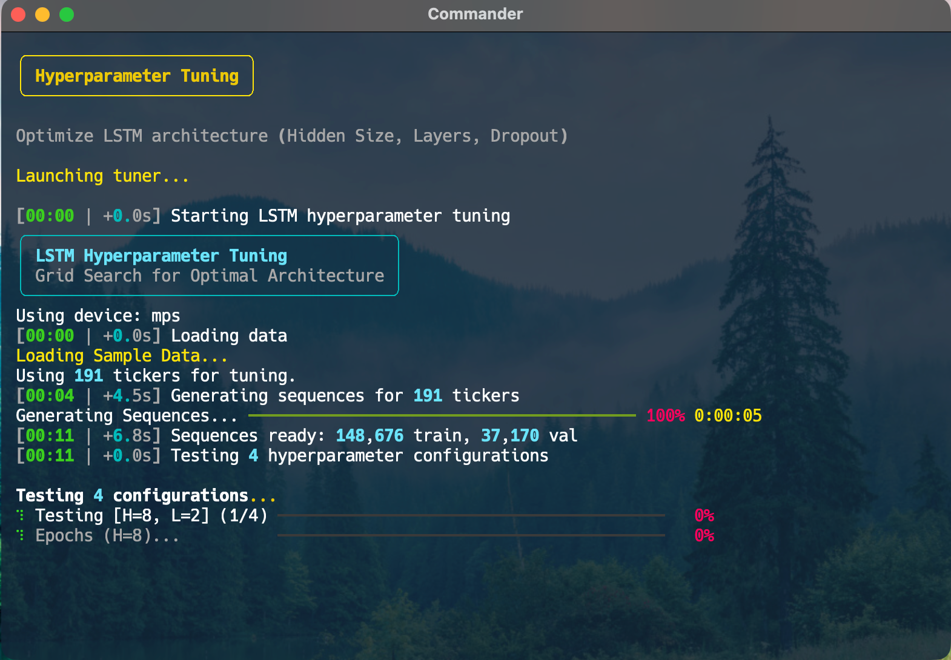Click the 0% value on the Epochs row
This screenshot has width=951, height=660.
click(x=704, y=535)
